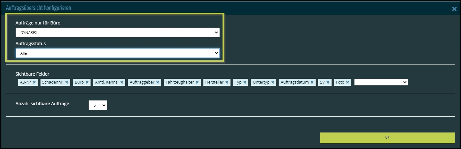The image size is (461, 149).
Task: Click the Fahrzeughalter tag label
Action: click(x=180, y=82)
